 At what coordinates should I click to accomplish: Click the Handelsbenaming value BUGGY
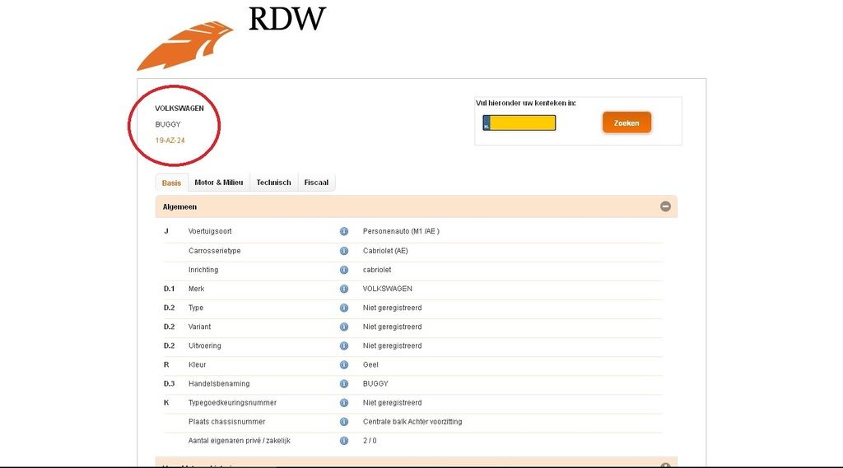(x=375, y=383)
